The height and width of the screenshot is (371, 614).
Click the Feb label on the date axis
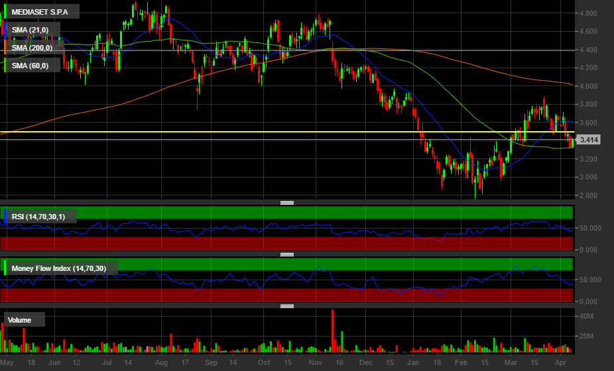[461, 362]
